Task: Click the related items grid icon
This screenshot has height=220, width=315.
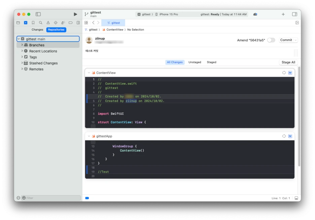Action: [86, 23]
